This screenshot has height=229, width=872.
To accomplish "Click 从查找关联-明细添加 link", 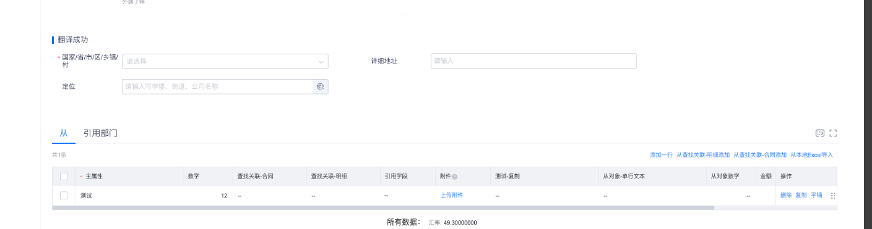I will (x=703, y=155).
